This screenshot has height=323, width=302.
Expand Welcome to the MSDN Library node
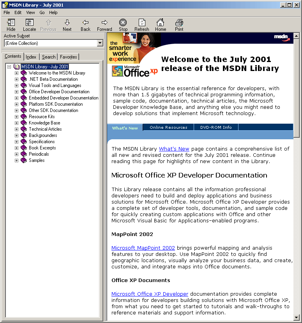16,73
